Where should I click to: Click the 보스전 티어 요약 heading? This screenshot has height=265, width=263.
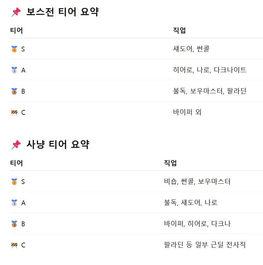click(x=62, y=12)
